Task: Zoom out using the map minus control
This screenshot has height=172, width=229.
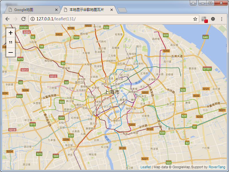Action: (x=10, y=52)
